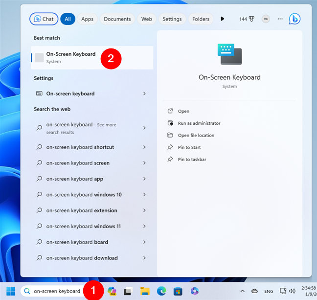This screenshot has width=317, height=300.
Task: Select on-screen keyboard shortcut suggestion
Action: coord(92,147)
